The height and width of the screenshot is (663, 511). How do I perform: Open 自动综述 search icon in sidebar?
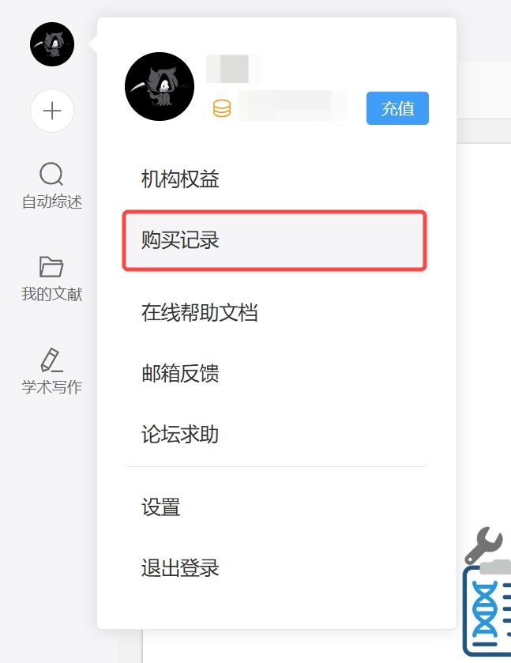tap(51, 174)
